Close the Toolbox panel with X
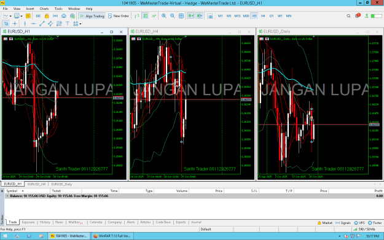 (2, 191)
